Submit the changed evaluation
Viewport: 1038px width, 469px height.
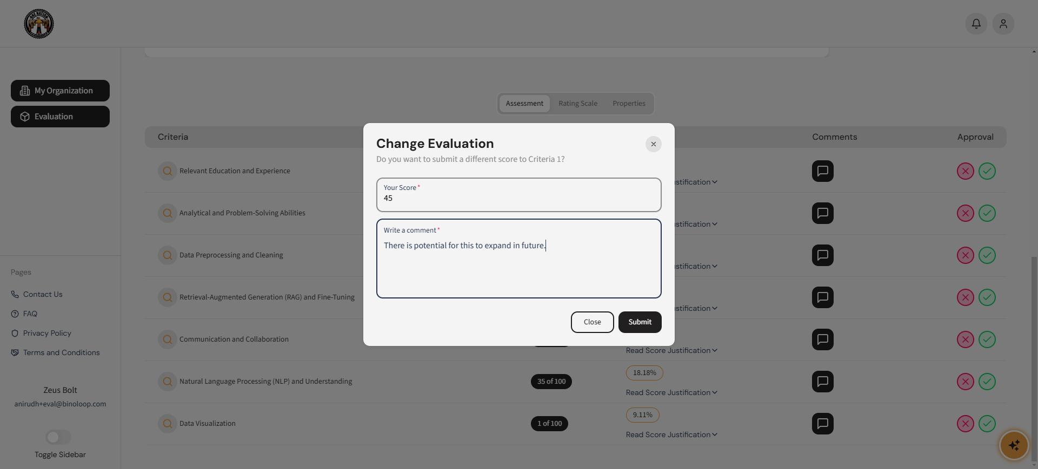click(x=640, y=322)
